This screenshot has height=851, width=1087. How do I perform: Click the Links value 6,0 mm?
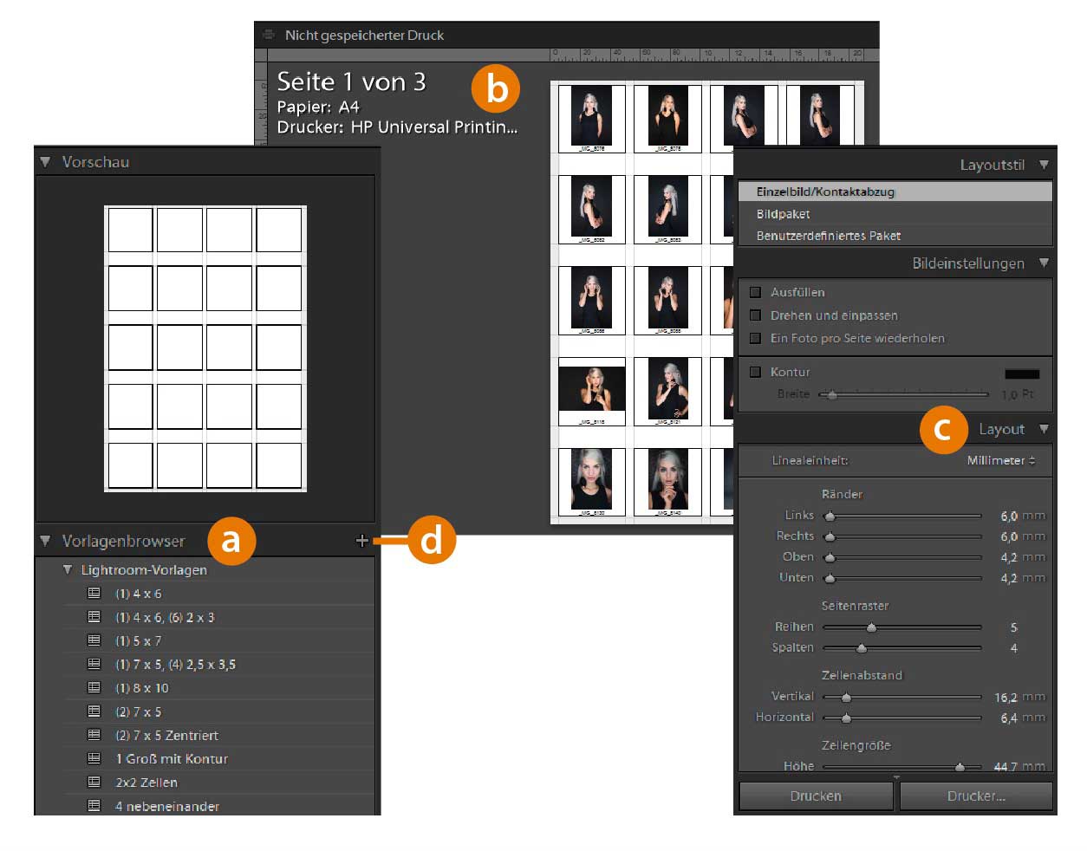pyautogui.click(x=1023, y=516)
